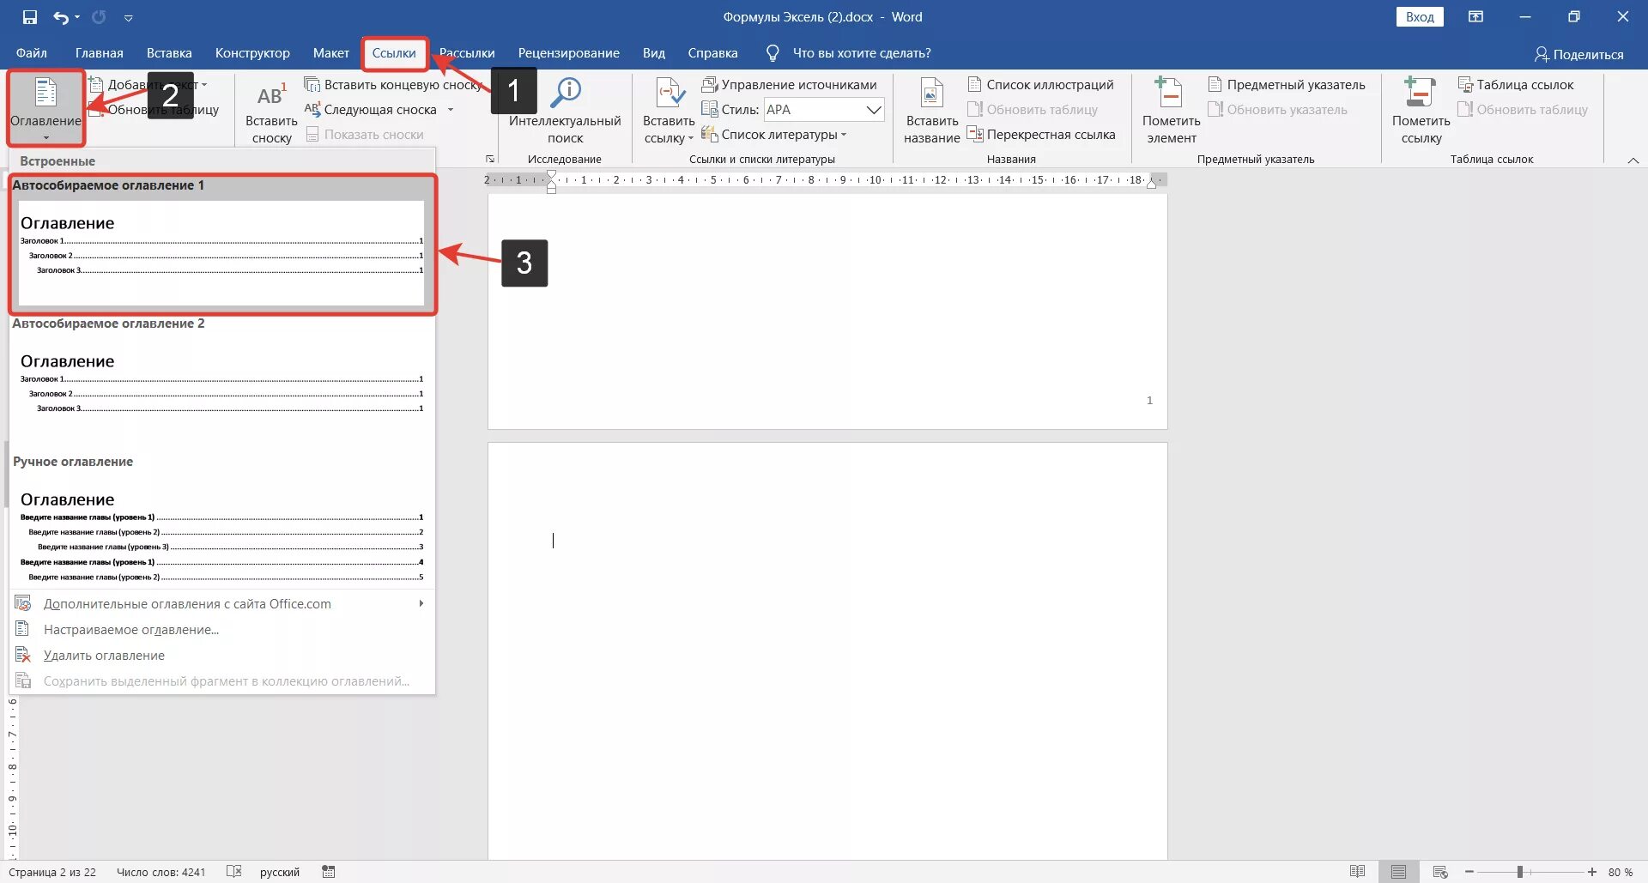Open the Макет ribbon tab
Viewport: 1648px width, 883px height.
click(330, 53)
